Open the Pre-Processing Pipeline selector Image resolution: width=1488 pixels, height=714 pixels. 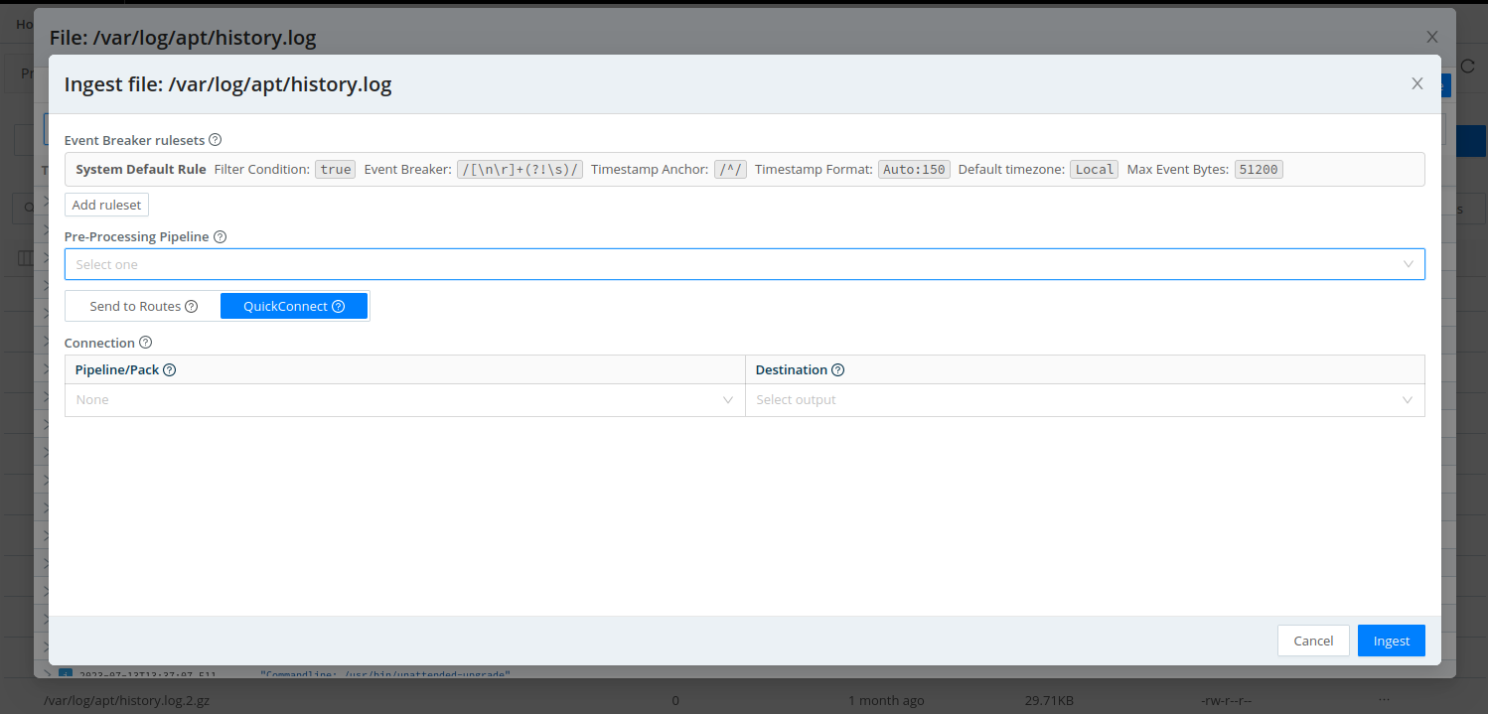pyautogui.click(x=745, y=264)
